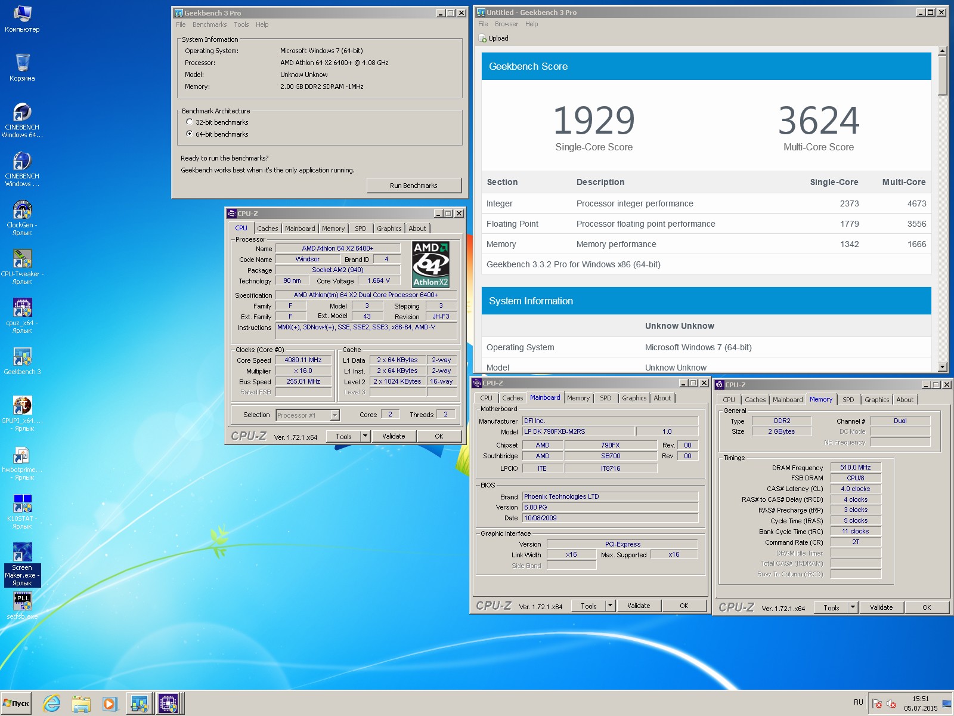Launch the second CINEBENCH Windows shortcut
The image size is (954, 716).
[22, 169]
